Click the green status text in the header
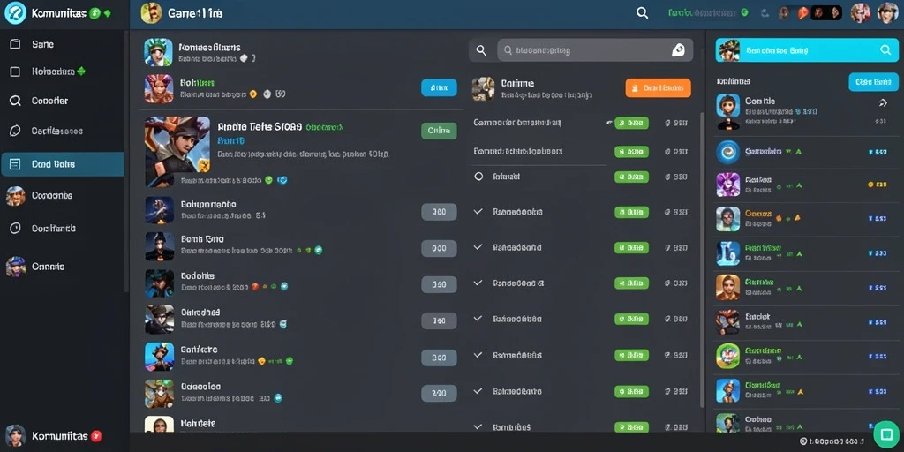This screenshot has width=904, height=452. click(x=703, y=12)
